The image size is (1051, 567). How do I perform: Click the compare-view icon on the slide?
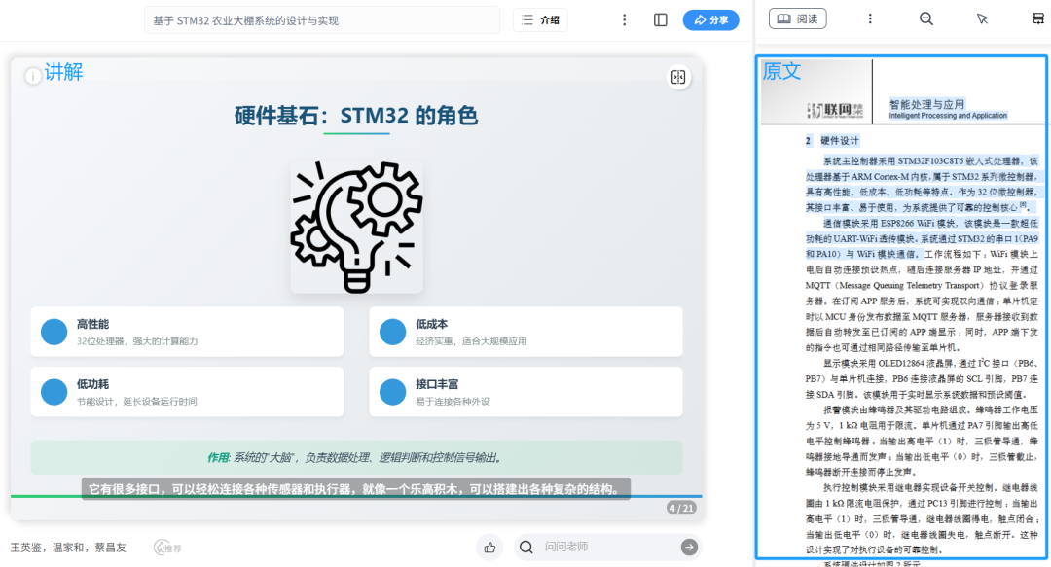(678, 77)
